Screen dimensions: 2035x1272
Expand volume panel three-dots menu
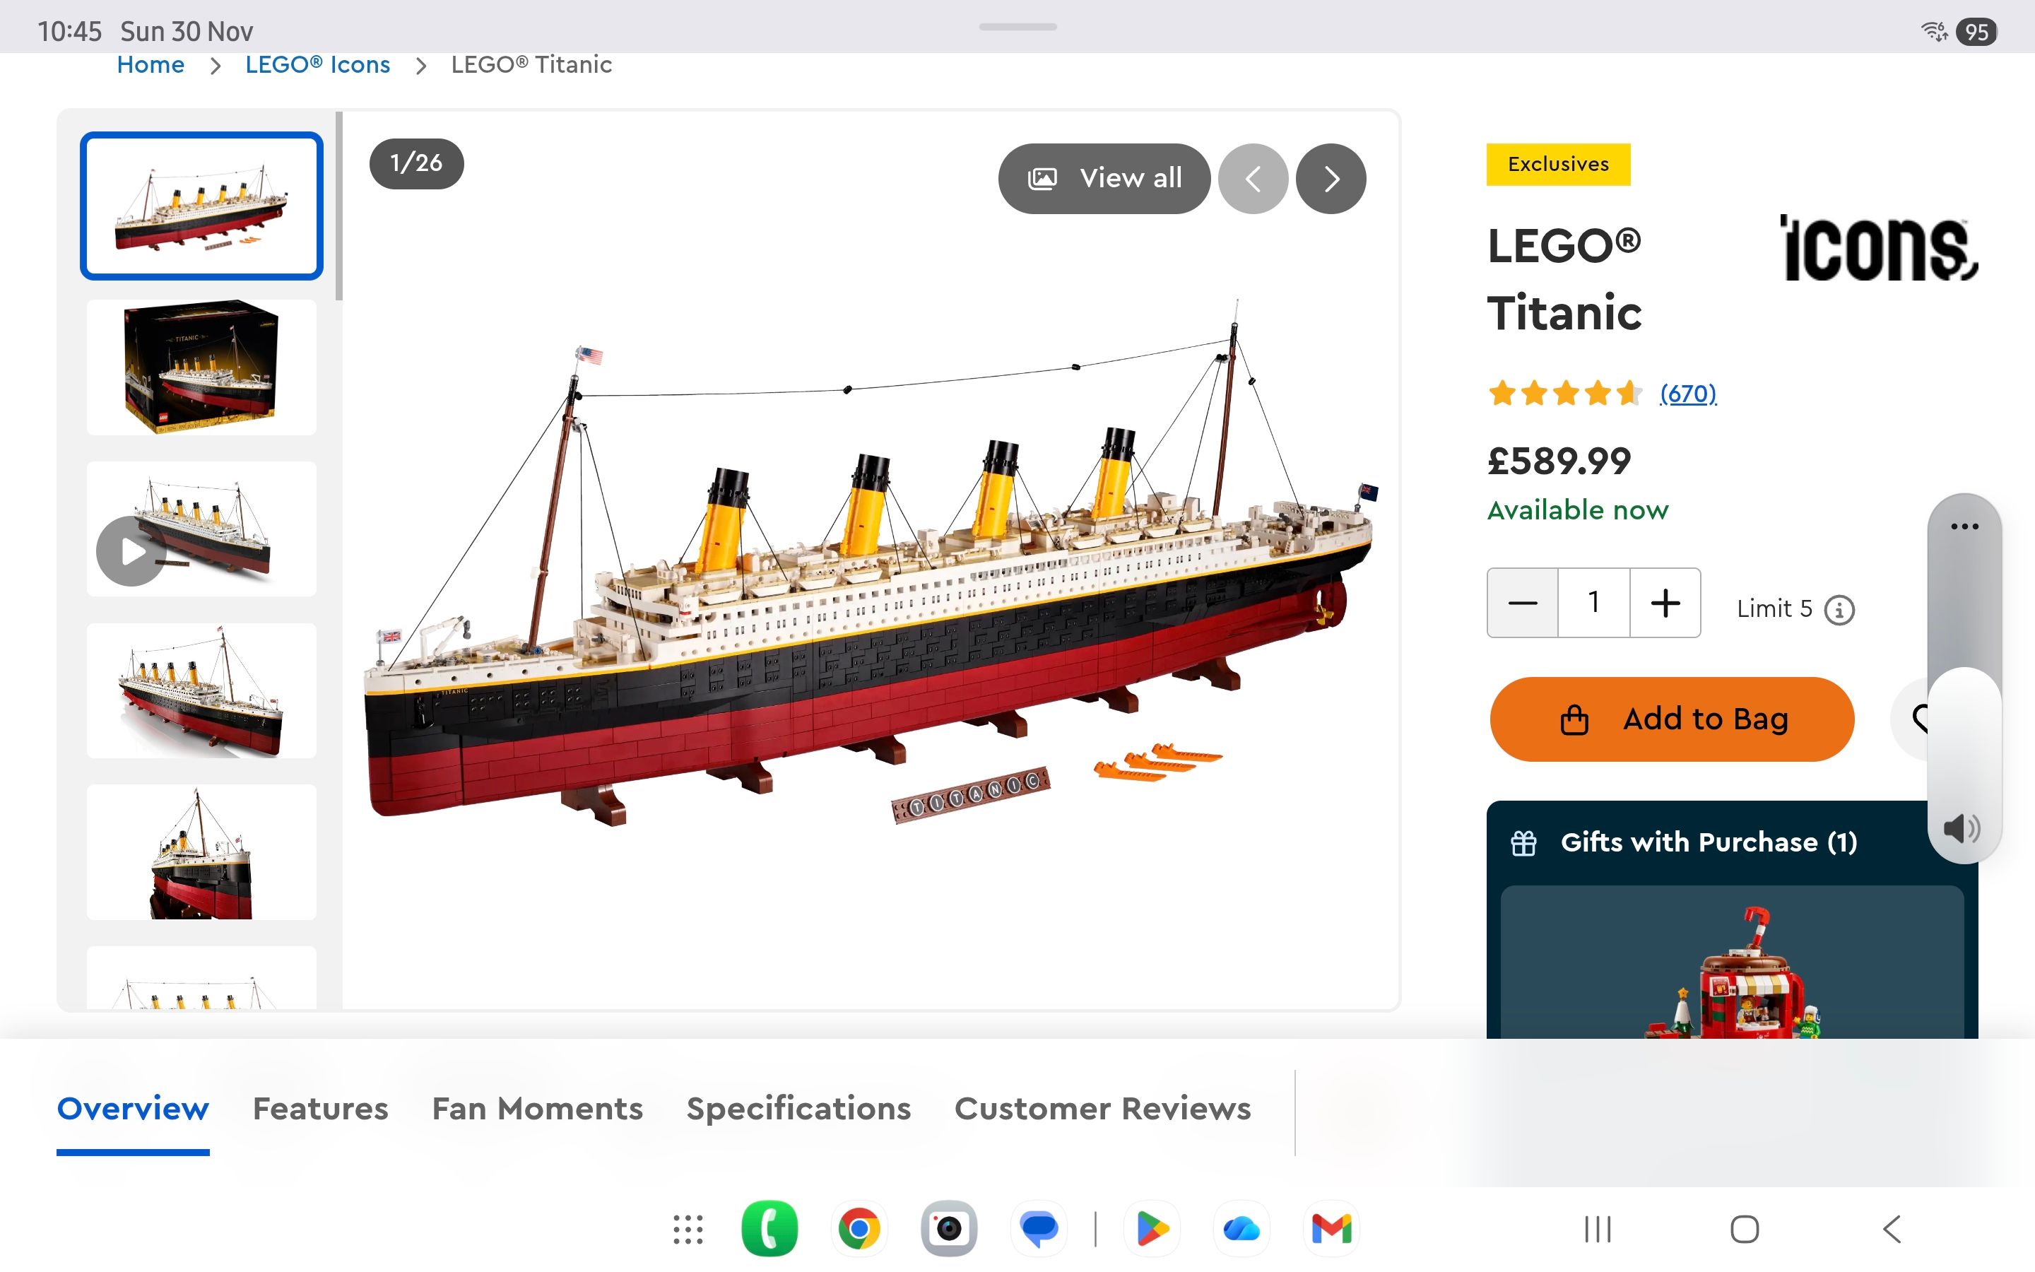(x=1964, y=526)
